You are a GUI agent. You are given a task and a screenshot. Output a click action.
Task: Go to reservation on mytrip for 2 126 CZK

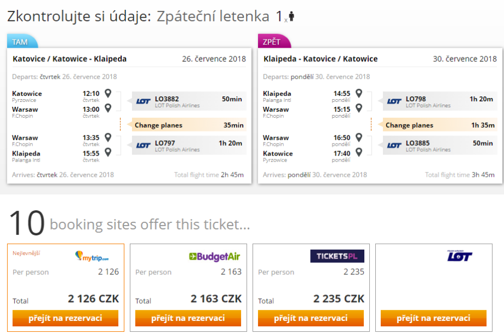pos(65,318)
